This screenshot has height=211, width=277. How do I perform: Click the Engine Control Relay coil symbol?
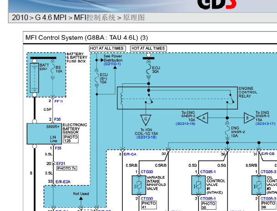[x=121, y=98]
